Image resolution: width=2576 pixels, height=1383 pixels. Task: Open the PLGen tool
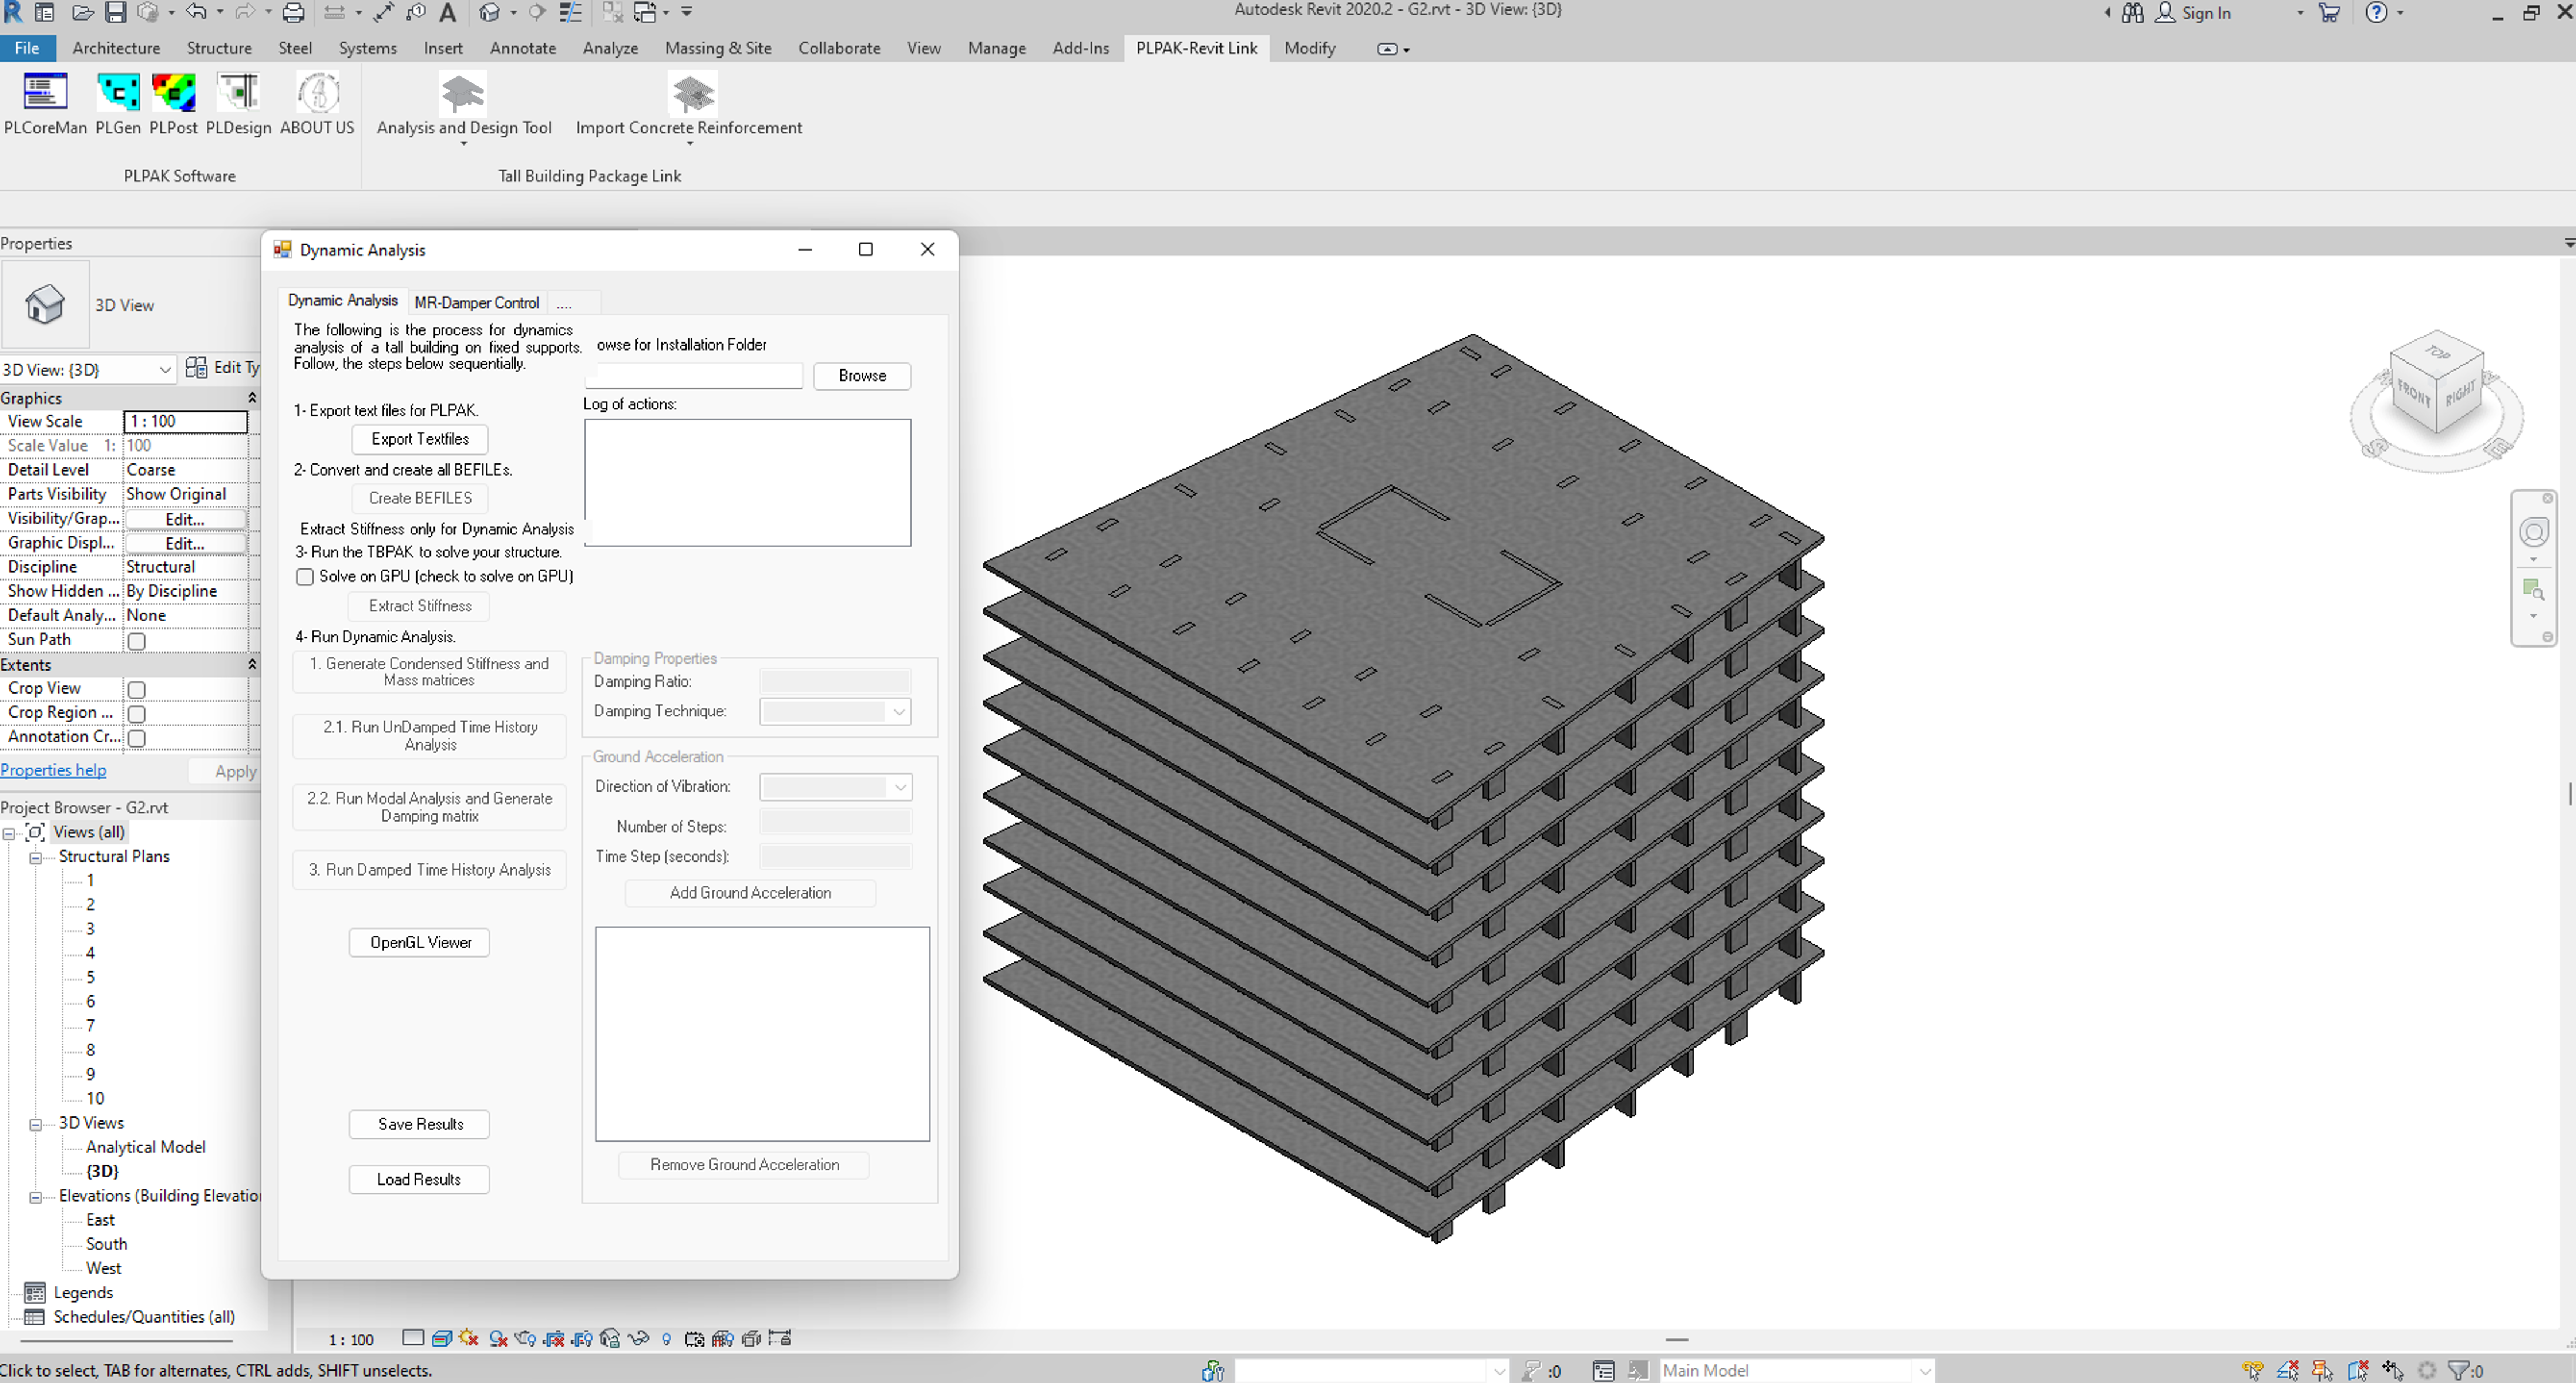coord(118,104)
